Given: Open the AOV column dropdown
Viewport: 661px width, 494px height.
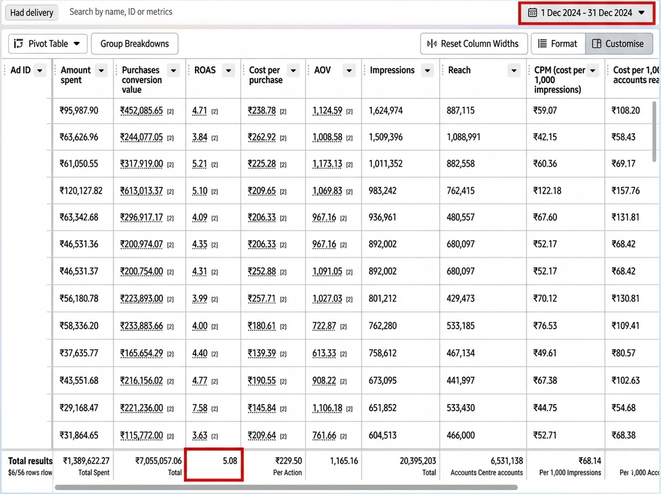Looking at the screenshot, I should [x=349, y=70].
